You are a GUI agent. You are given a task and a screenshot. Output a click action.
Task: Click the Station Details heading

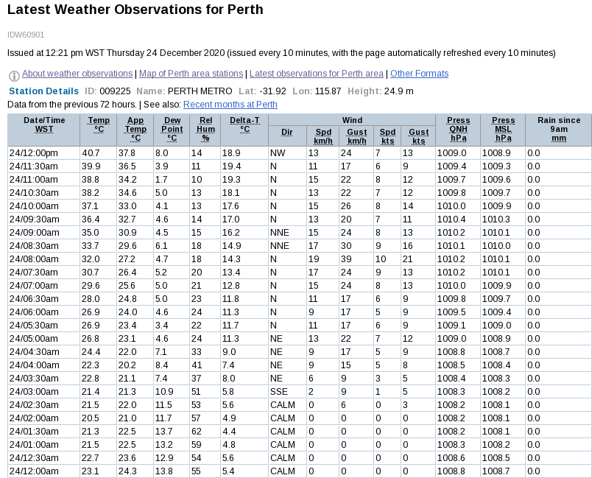click(x=43, y=91)
